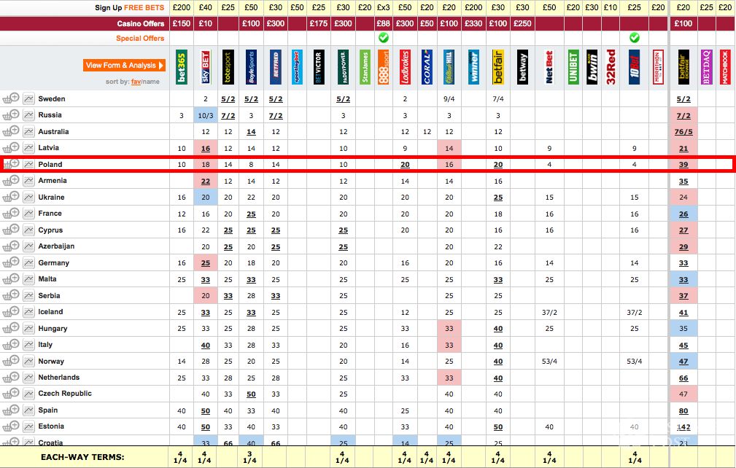Open the Paddy Power bookmaker logo

[x=343, y=67]
